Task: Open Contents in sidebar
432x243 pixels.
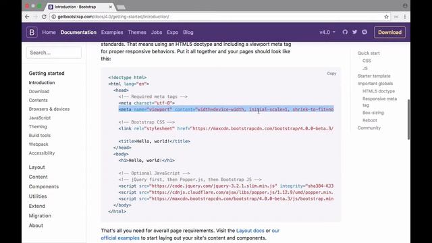Action: pos(38,101)
